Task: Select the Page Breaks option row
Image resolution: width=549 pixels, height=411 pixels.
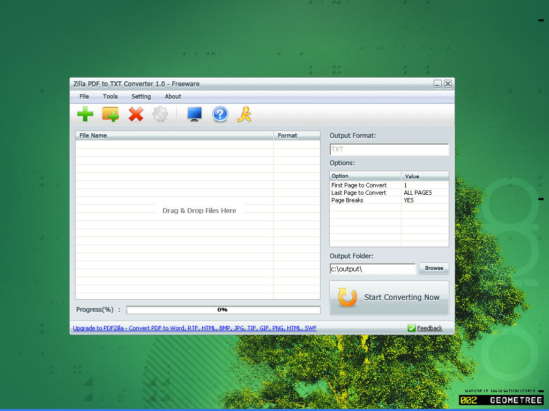Action: click(389, 200)
